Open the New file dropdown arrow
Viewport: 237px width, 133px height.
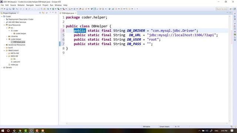tap(4, 9)
